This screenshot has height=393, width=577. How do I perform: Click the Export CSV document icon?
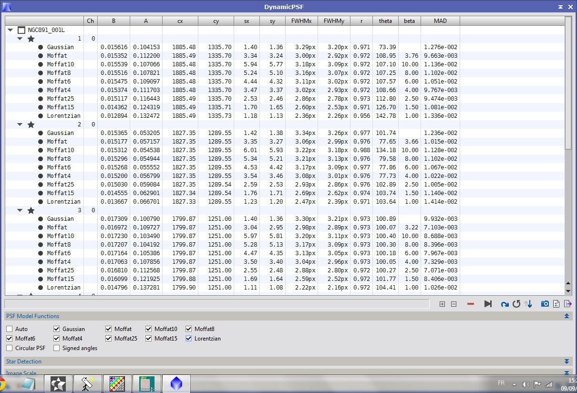(x=568, y=304)
